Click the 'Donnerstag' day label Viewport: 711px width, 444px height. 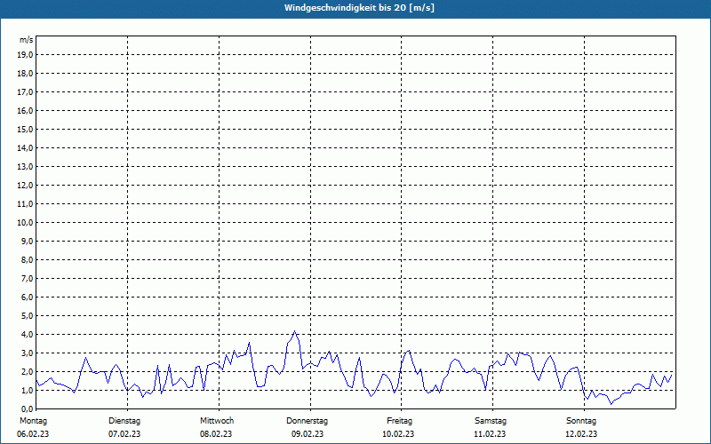(307, 421)
